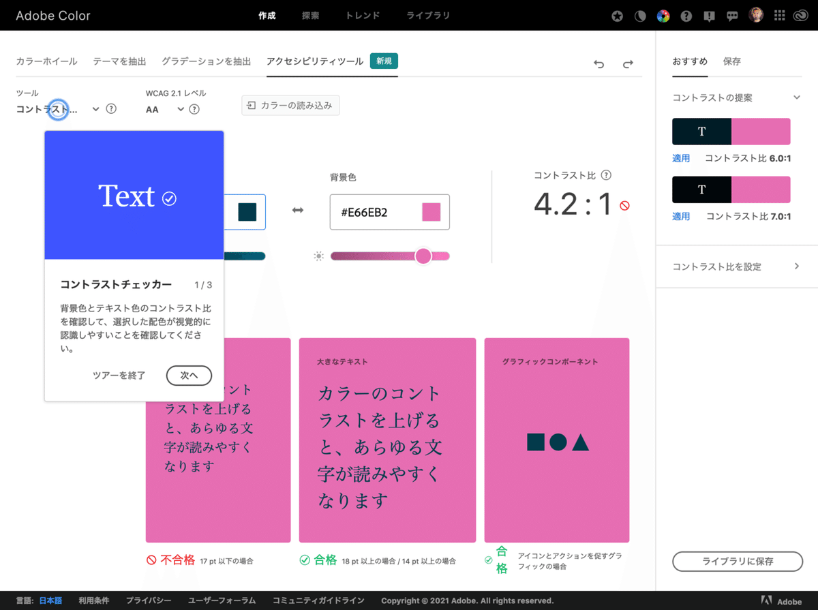Go to 探索 in top navigation
The height and width of the screenshot is (610, 818).
click(x=311, y=16)
